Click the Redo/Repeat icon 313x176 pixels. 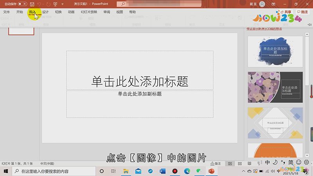[48, 4]
